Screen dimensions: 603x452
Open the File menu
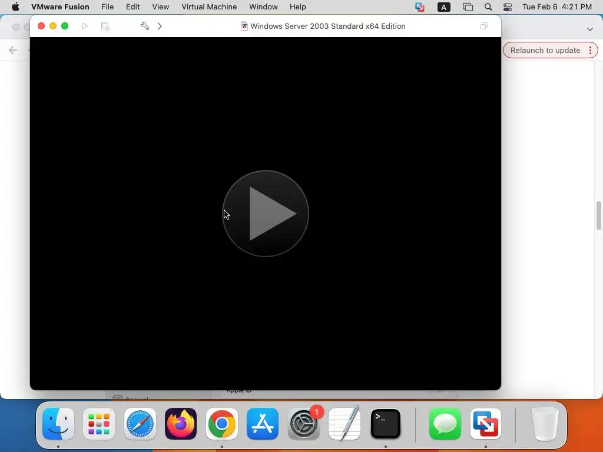107,7
